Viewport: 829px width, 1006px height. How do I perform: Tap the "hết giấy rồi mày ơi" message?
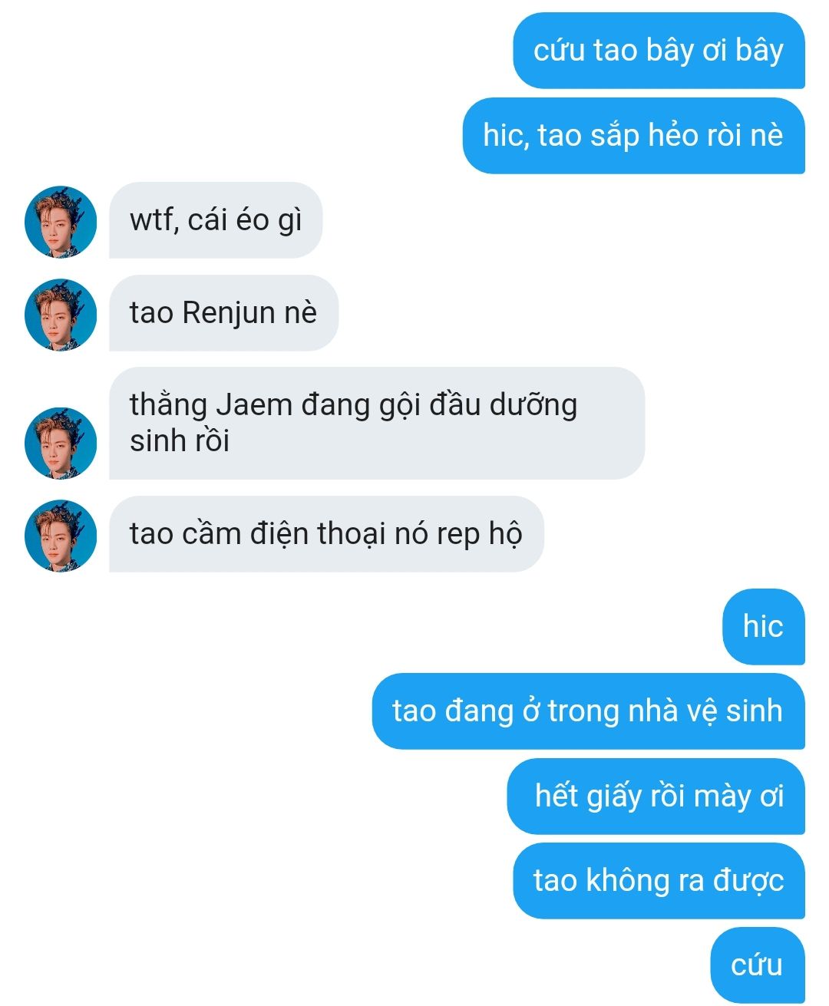click(x=656, y=797)
